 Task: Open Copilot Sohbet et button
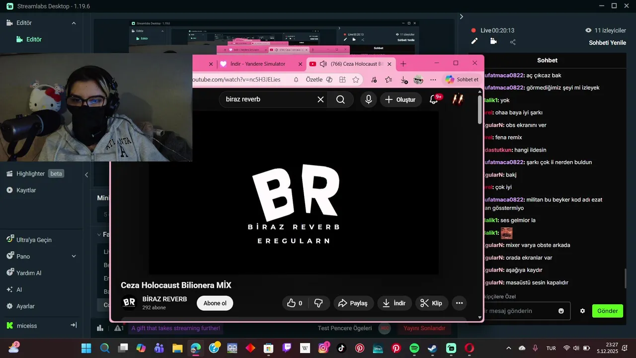click(462, 80)
